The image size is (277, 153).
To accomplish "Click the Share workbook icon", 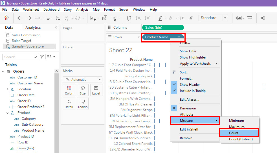I will tap(263, 18).
